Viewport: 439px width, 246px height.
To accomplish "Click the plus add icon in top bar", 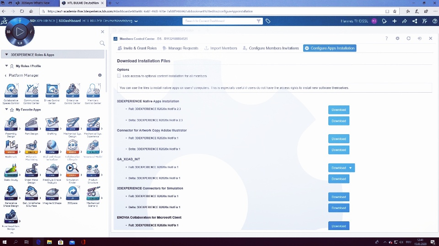I will [394, 21].
